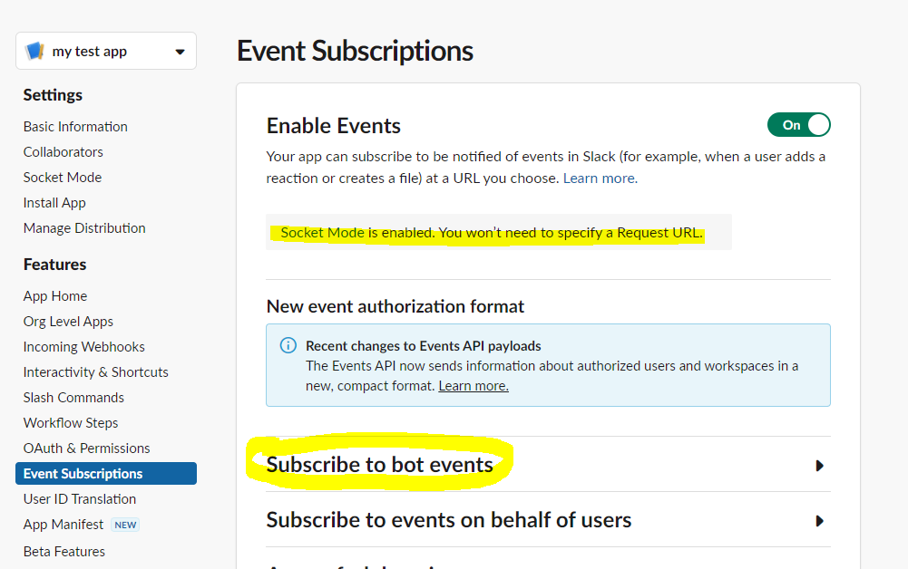Go to OAuth & Permissions
The image size is (908, 569).
[x=86, y=448]
